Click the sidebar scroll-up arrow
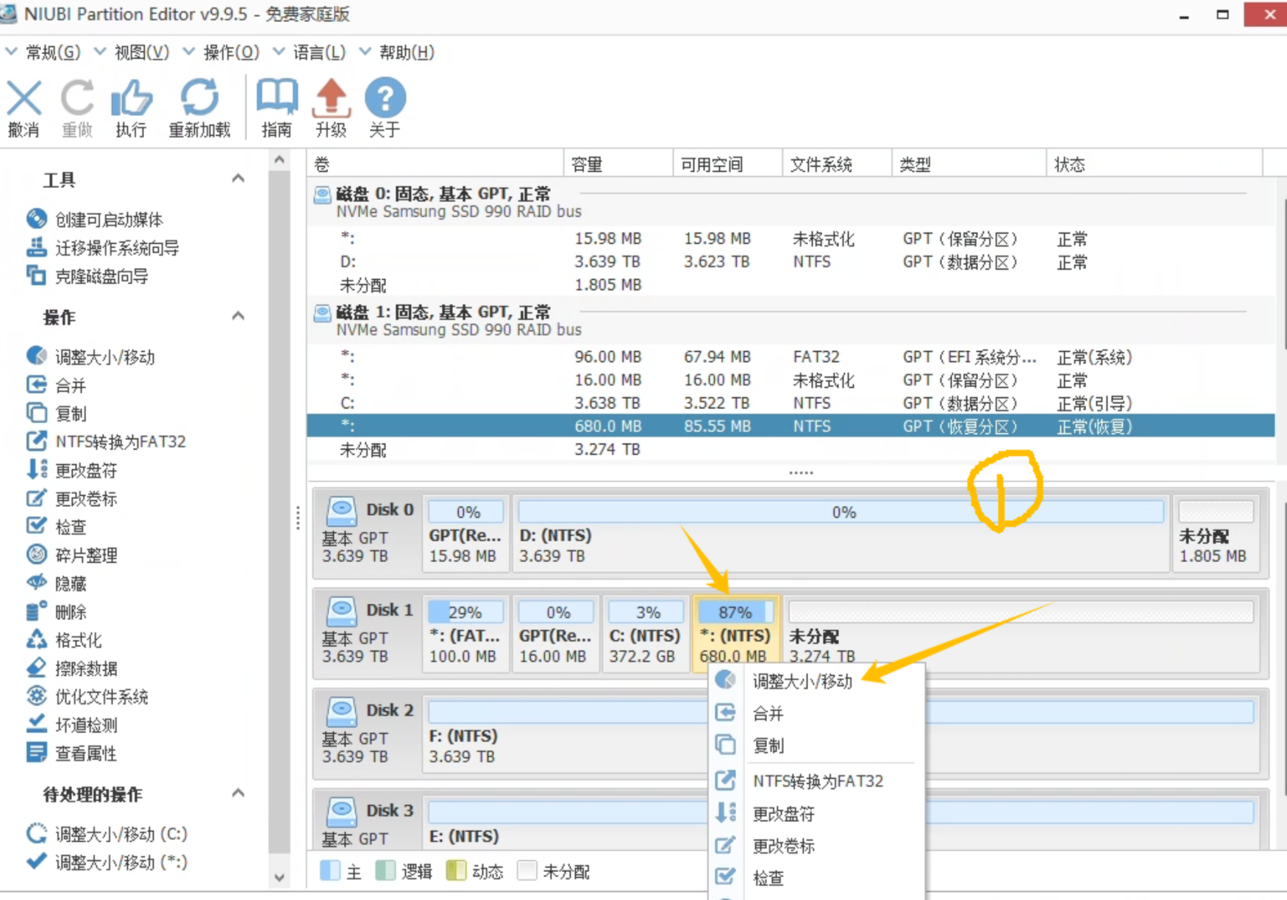This screenshot has height=900, width=1287. click(279, 159)
